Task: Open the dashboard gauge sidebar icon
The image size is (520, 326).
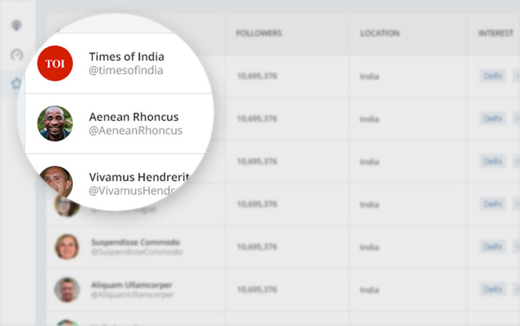Action: click(x=16, y=55)
